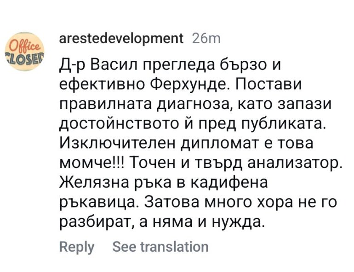Click the 26m comment timestamp
354x272 pixels.
(x=206, y=39)
